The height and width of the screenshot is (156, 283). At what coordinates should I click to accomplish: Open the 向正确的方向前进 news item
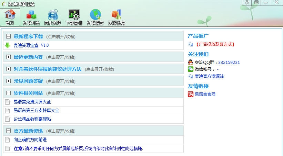pos(30,140)
